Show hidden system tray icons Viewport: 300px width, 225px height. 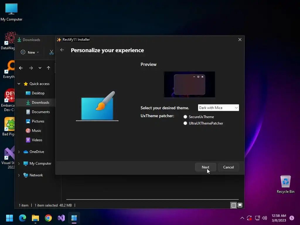coord(242,218)
